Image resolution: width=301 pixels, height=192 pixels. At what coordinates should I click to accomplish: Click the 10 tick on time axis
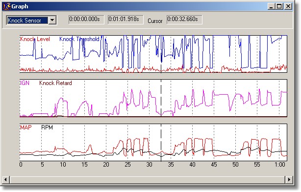pyautogui.click(x=63, y=165)
